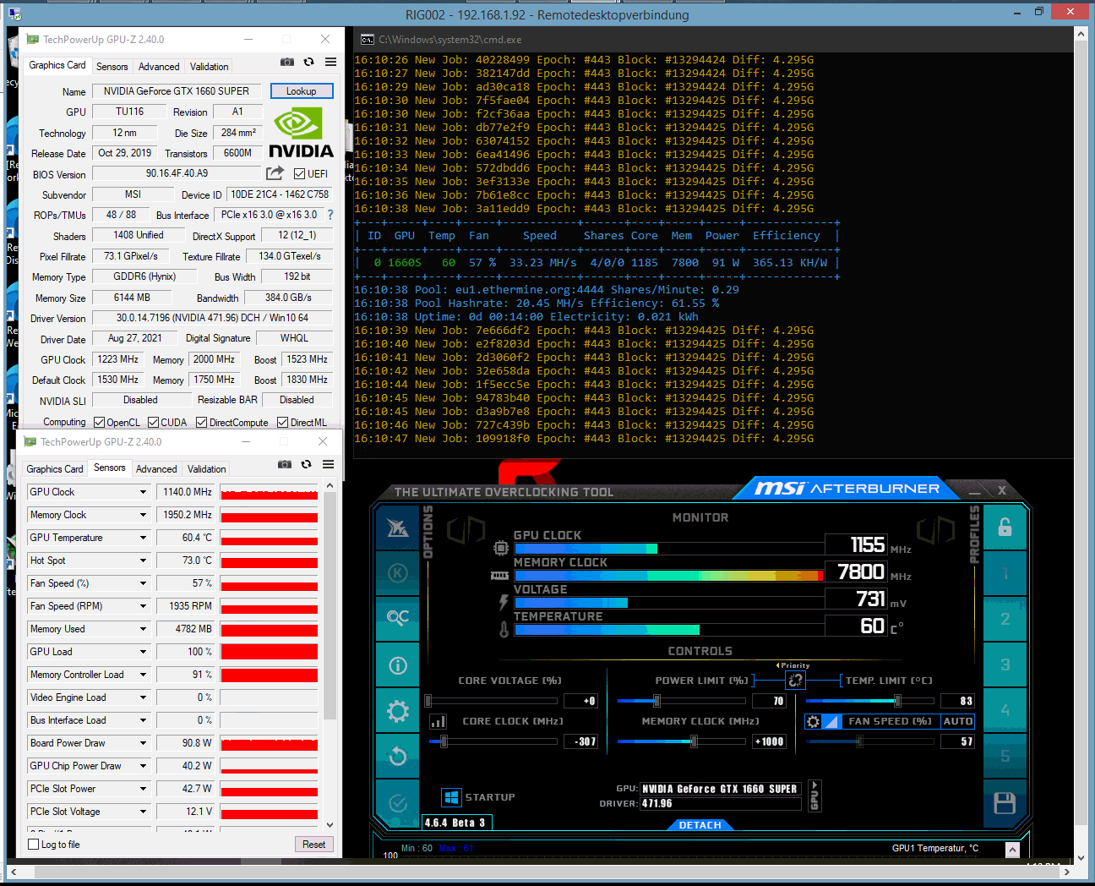1095x886 pixels.
Task: Click the user-defined fan curve triangle icon
Action: pyautogui.click(x=831, y=721)
